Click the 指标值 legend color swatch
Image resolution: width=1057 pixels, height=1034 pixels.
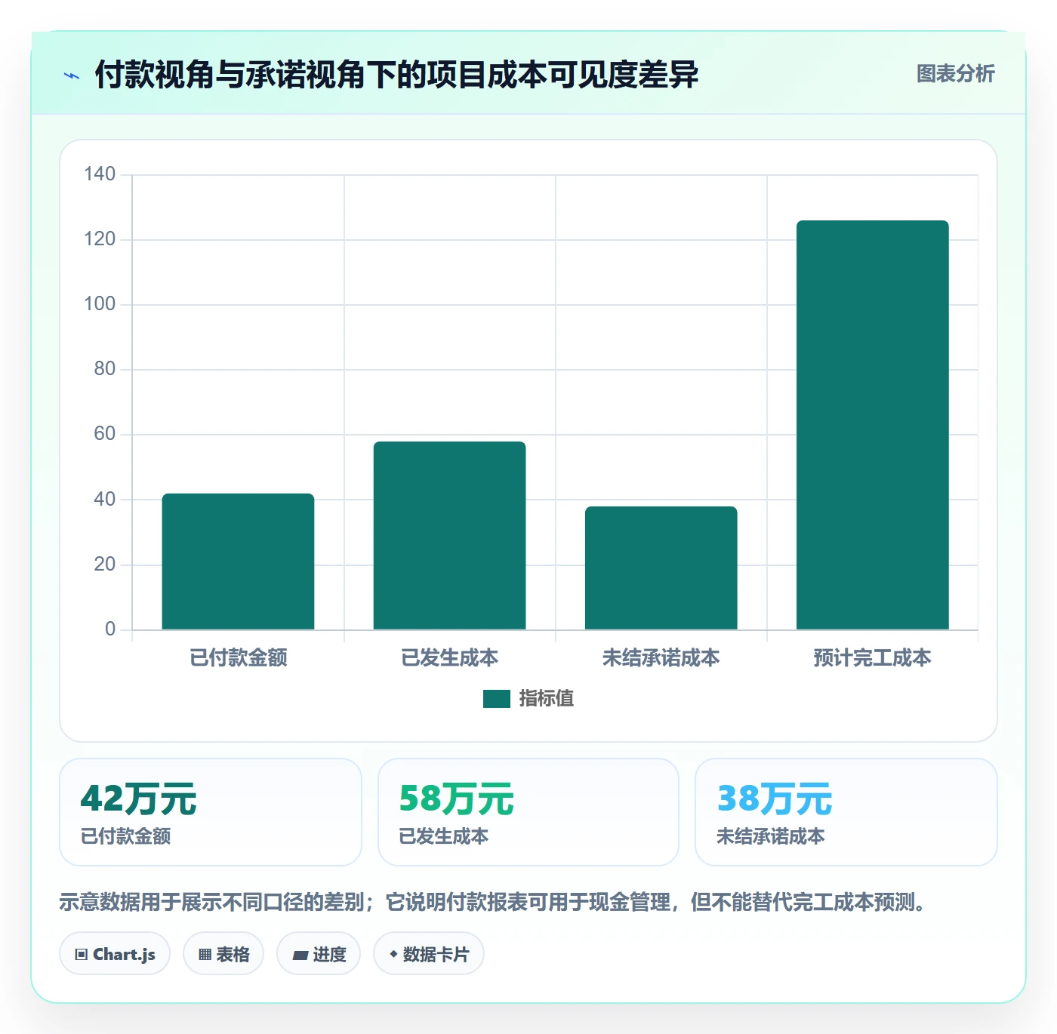click(497, 699)
